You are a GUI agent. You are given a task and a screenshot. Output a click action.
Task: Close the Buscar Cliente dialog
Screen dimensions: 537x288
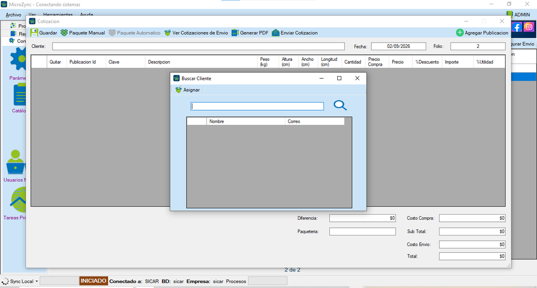(x=357, y=78)
